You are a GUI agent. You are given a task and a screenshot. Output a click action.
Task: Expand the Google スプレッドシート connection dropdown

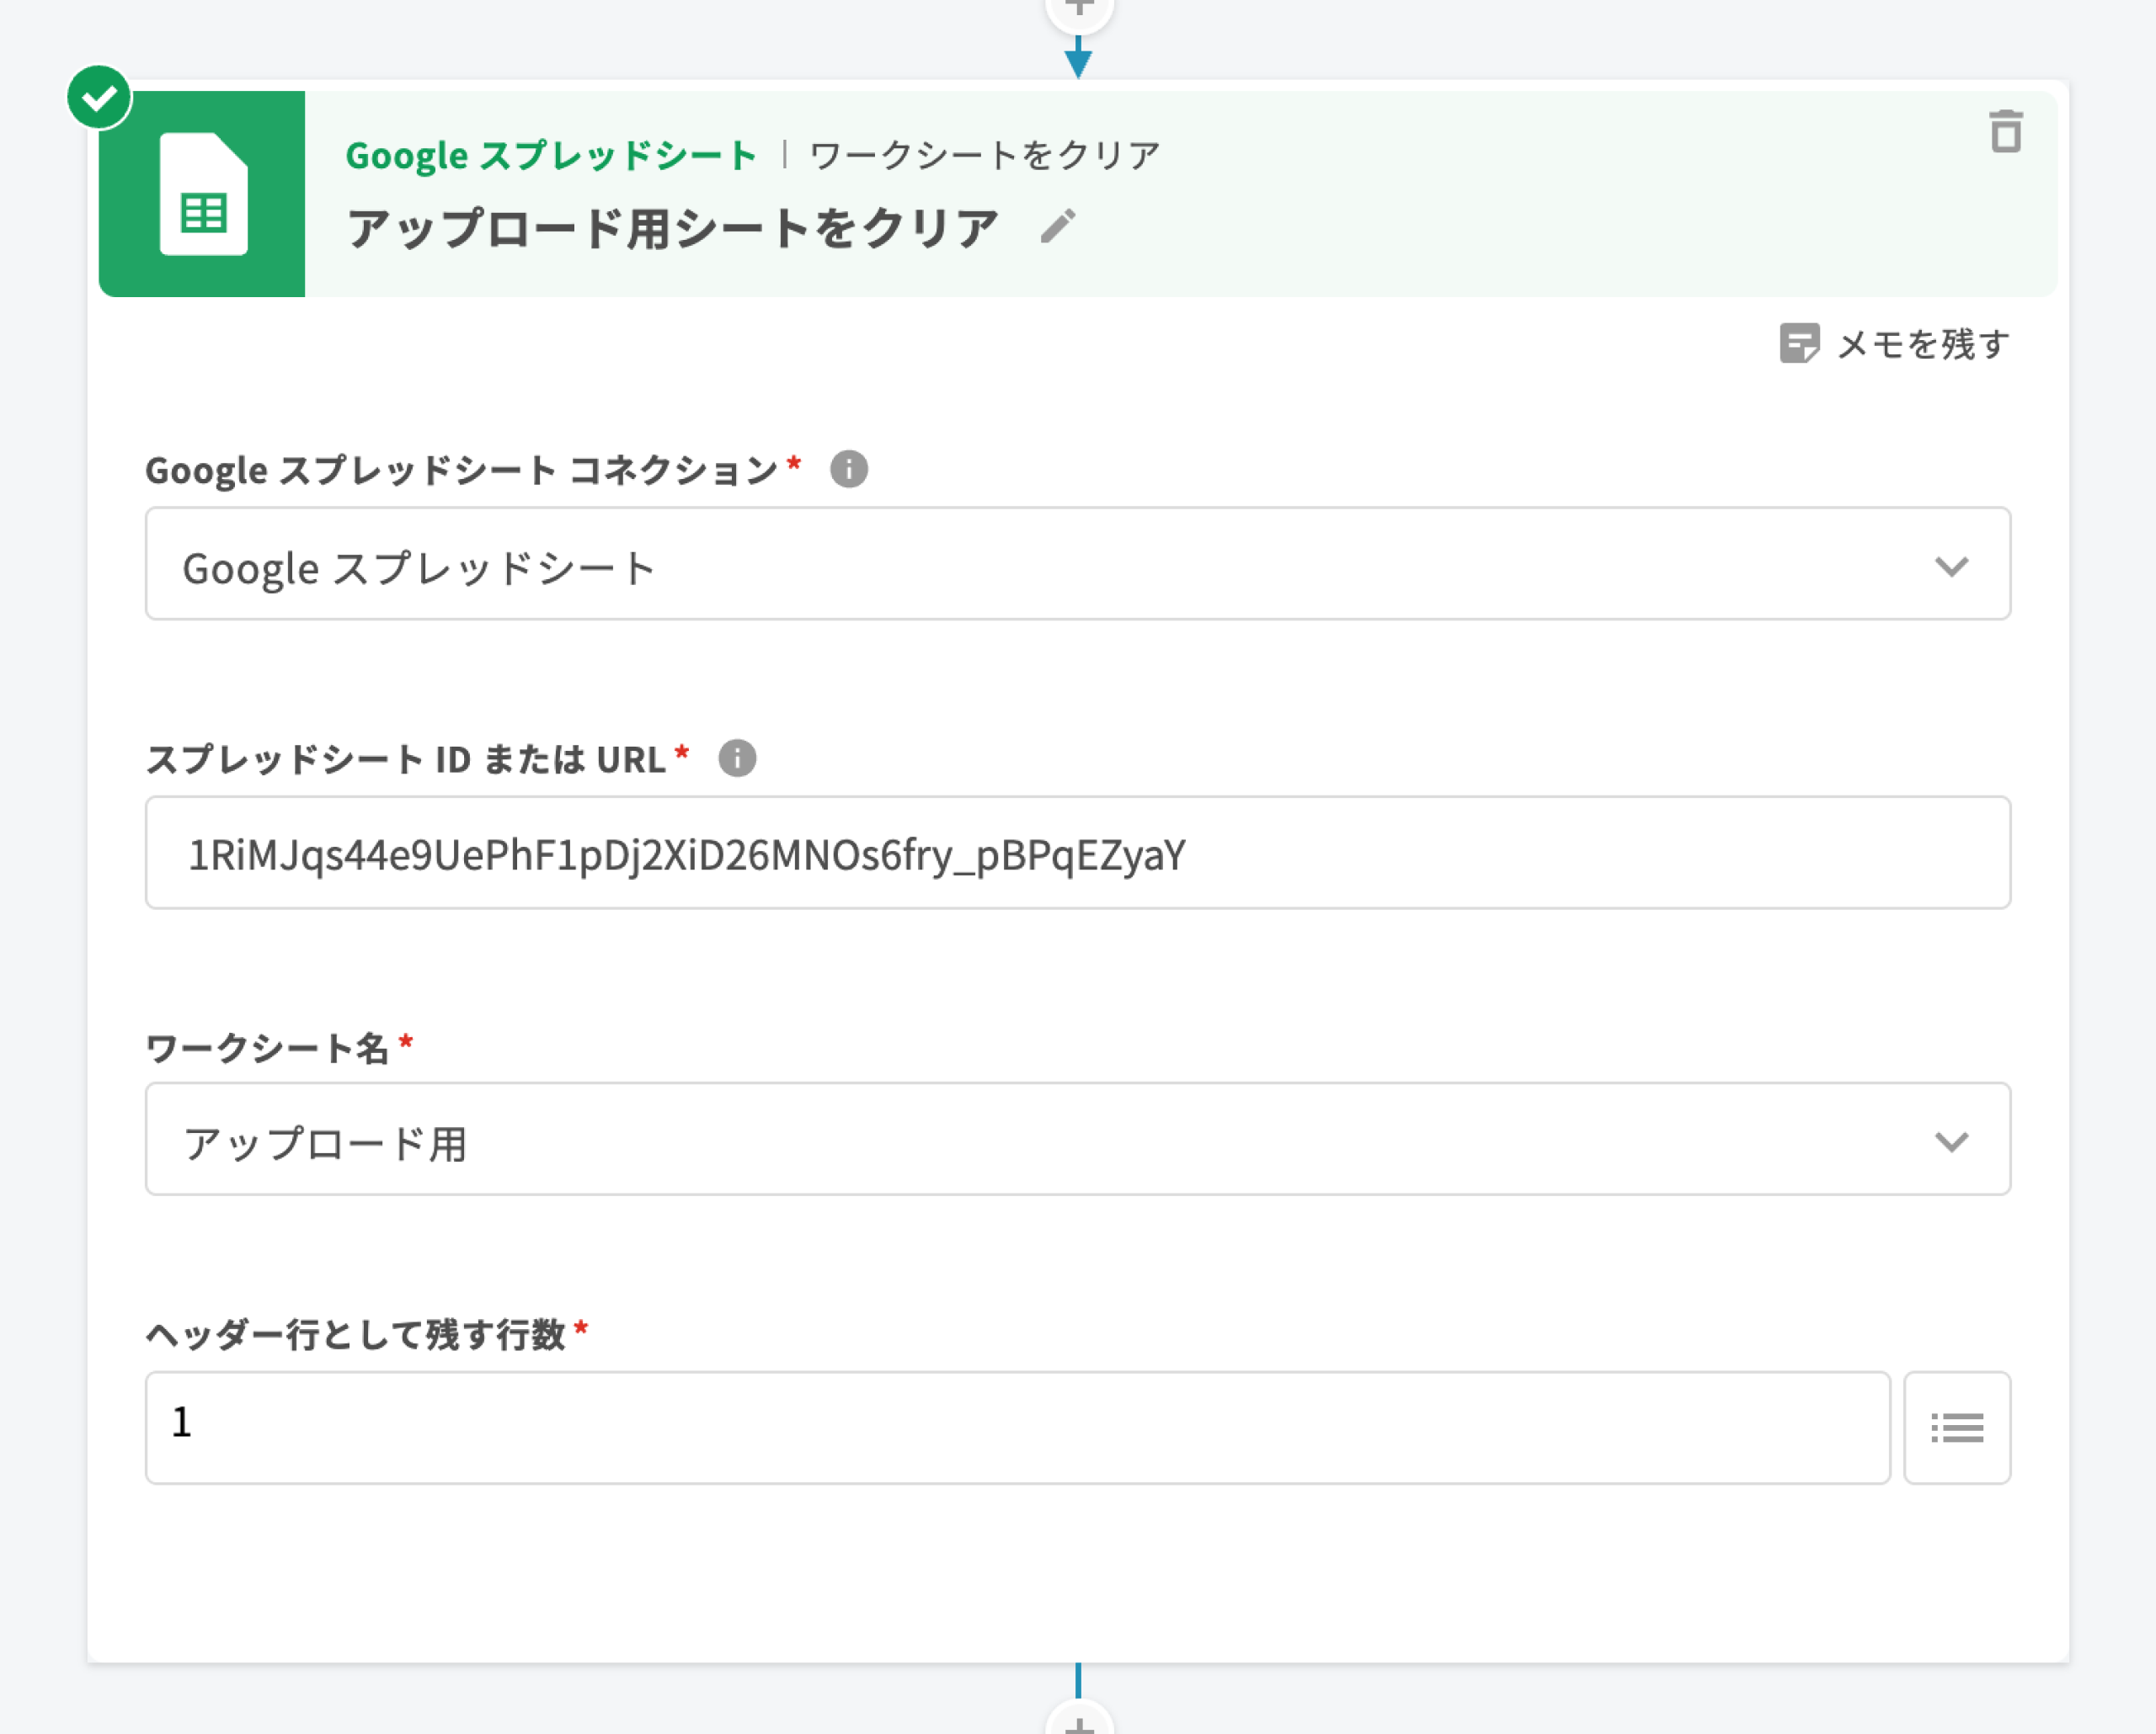(x=1950, y=566)
